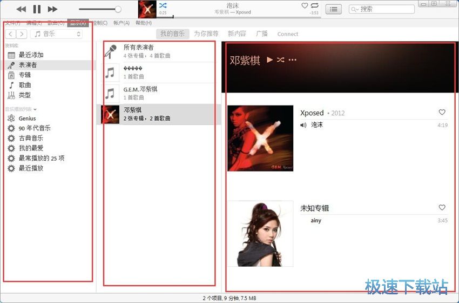Click the now playing album art thumbnail
Viewport: 459px width, 303px height.
point(147,9)
